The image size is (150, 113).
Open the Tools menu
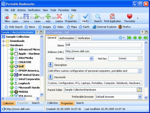(53, 10)
